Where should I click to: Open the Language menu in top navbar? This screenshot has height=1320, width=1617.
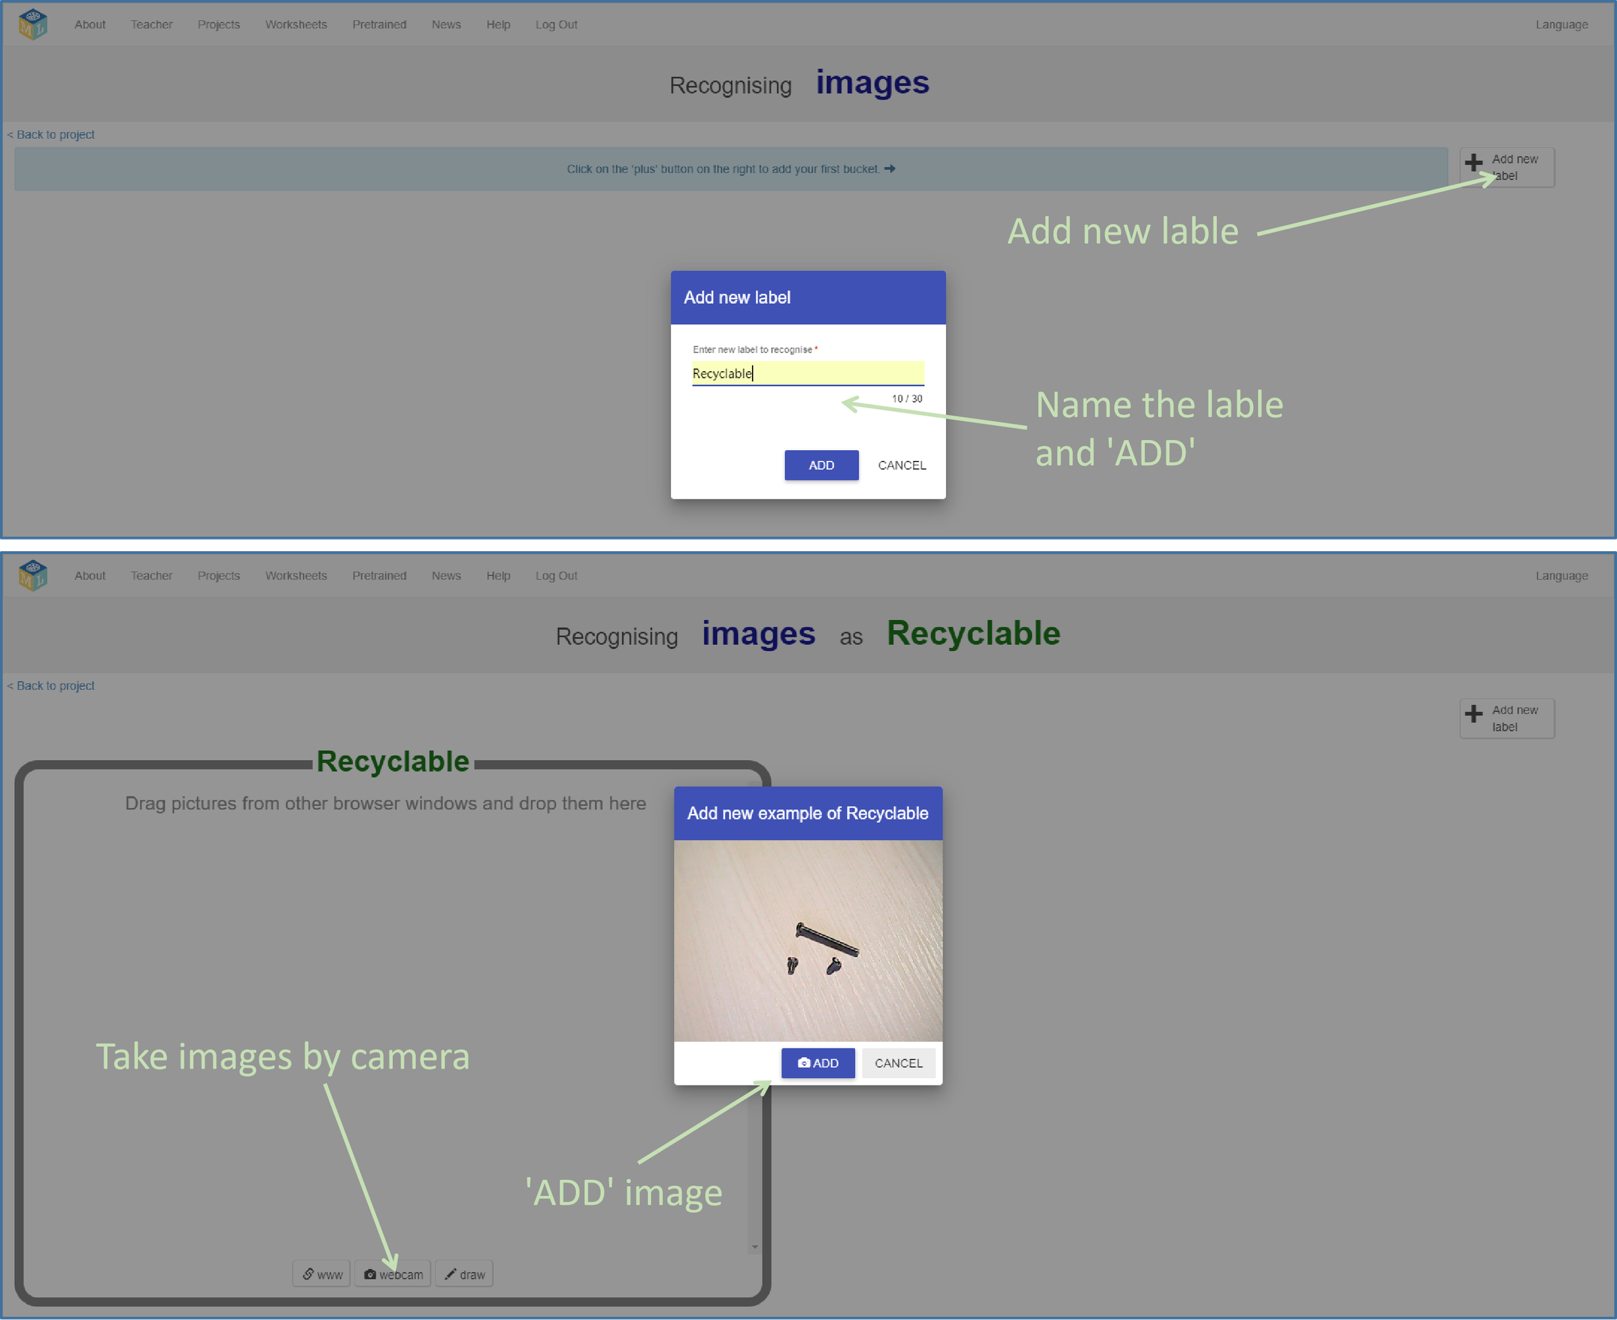click(x=1561, y=24)
